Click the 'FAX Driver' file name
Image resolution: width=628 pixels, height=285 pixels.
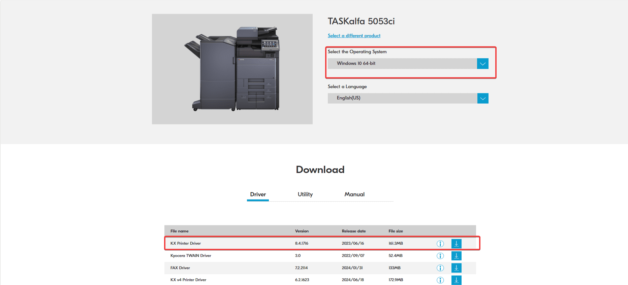tap(180, 268)
